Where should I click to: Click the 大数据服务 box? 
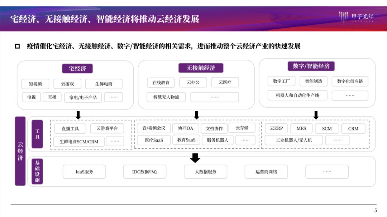point(205,172)
